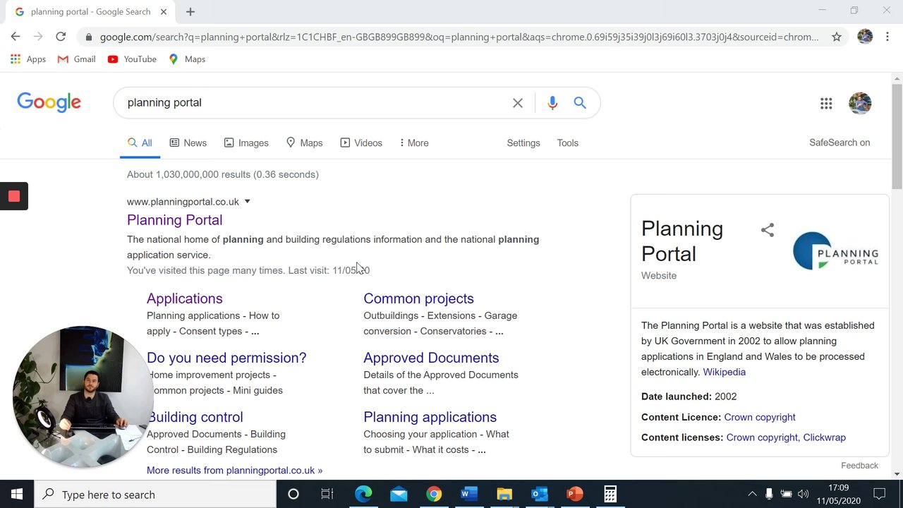903x508 pixels.
Task: Open Word from taskbar
Action: pos(469,494)
